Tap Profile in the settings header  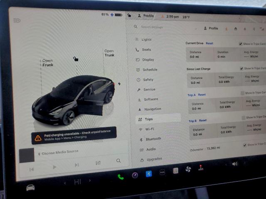point(211,28)
